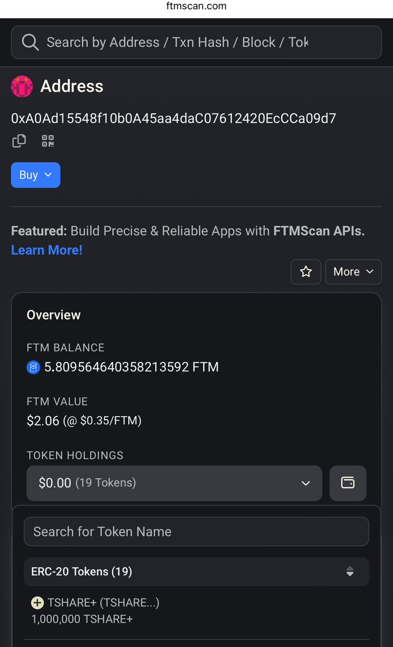This screenshot has width=393, height=647.
Task: Open the Buy dropdown
Action: click(36, 175)
